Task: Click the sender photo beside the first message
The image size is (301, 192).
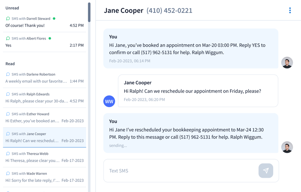Action: point(287,63)
